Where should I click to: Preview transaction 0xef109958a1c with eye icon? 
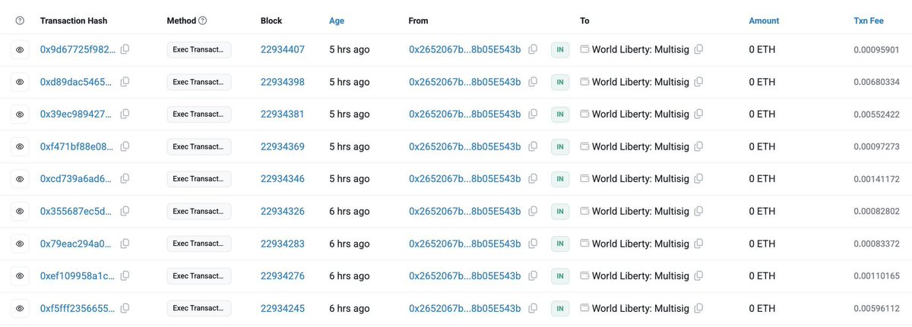(x=20, y=276)
